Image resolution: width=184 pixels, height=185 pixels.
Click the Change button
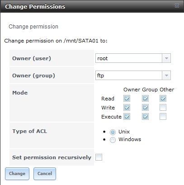coord(17,174)
